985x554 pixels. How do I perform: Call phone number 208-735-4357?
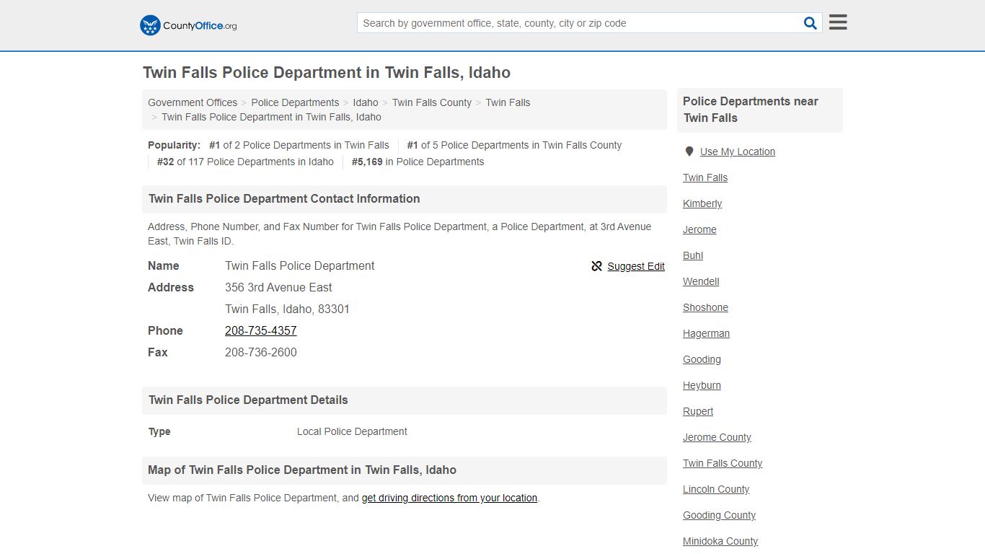click(x=261, y=330)
